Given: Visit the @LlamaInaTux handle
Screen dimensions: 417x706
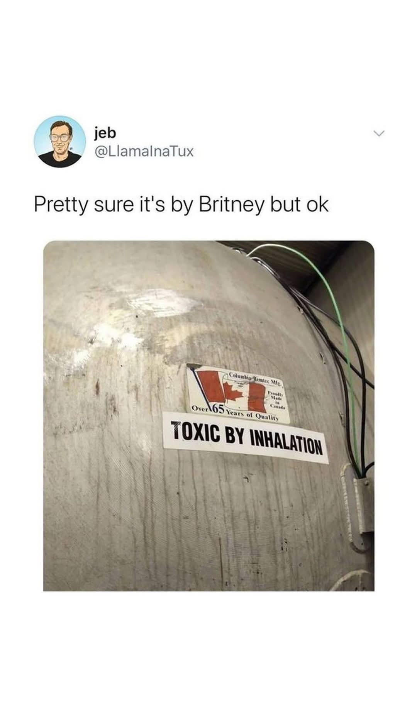Looking at the screenshot, I should pos(144,151).
